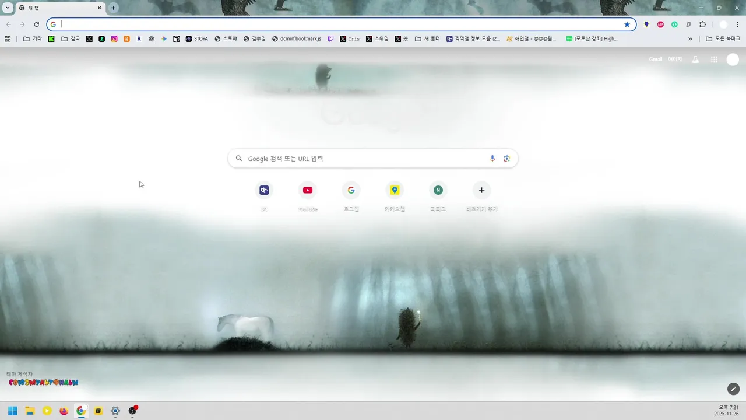This screenshot has height=420, width=746.
Task: Open the 모든 북마크 folder
Action: pyautogui.click(x=722, y=39)
